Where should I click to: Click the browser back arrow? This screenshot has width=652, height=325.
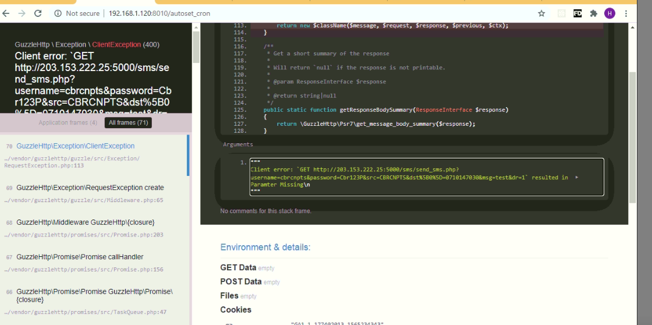6,13
